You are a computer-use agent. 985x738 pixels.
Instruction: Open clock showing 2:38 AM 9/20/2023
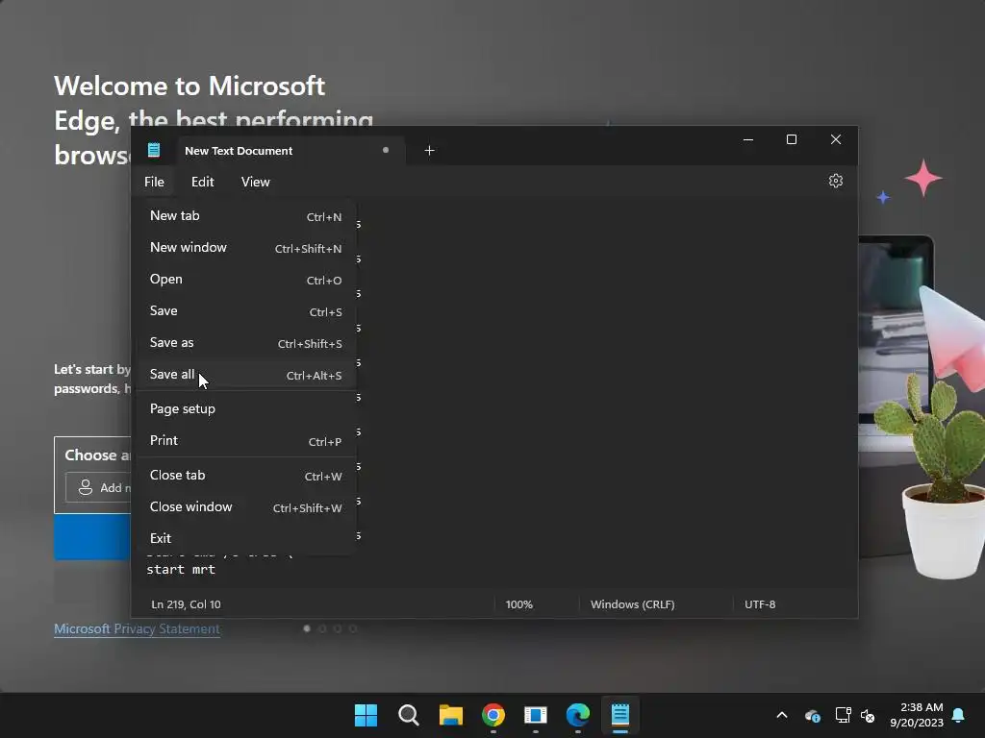(917, 715)
